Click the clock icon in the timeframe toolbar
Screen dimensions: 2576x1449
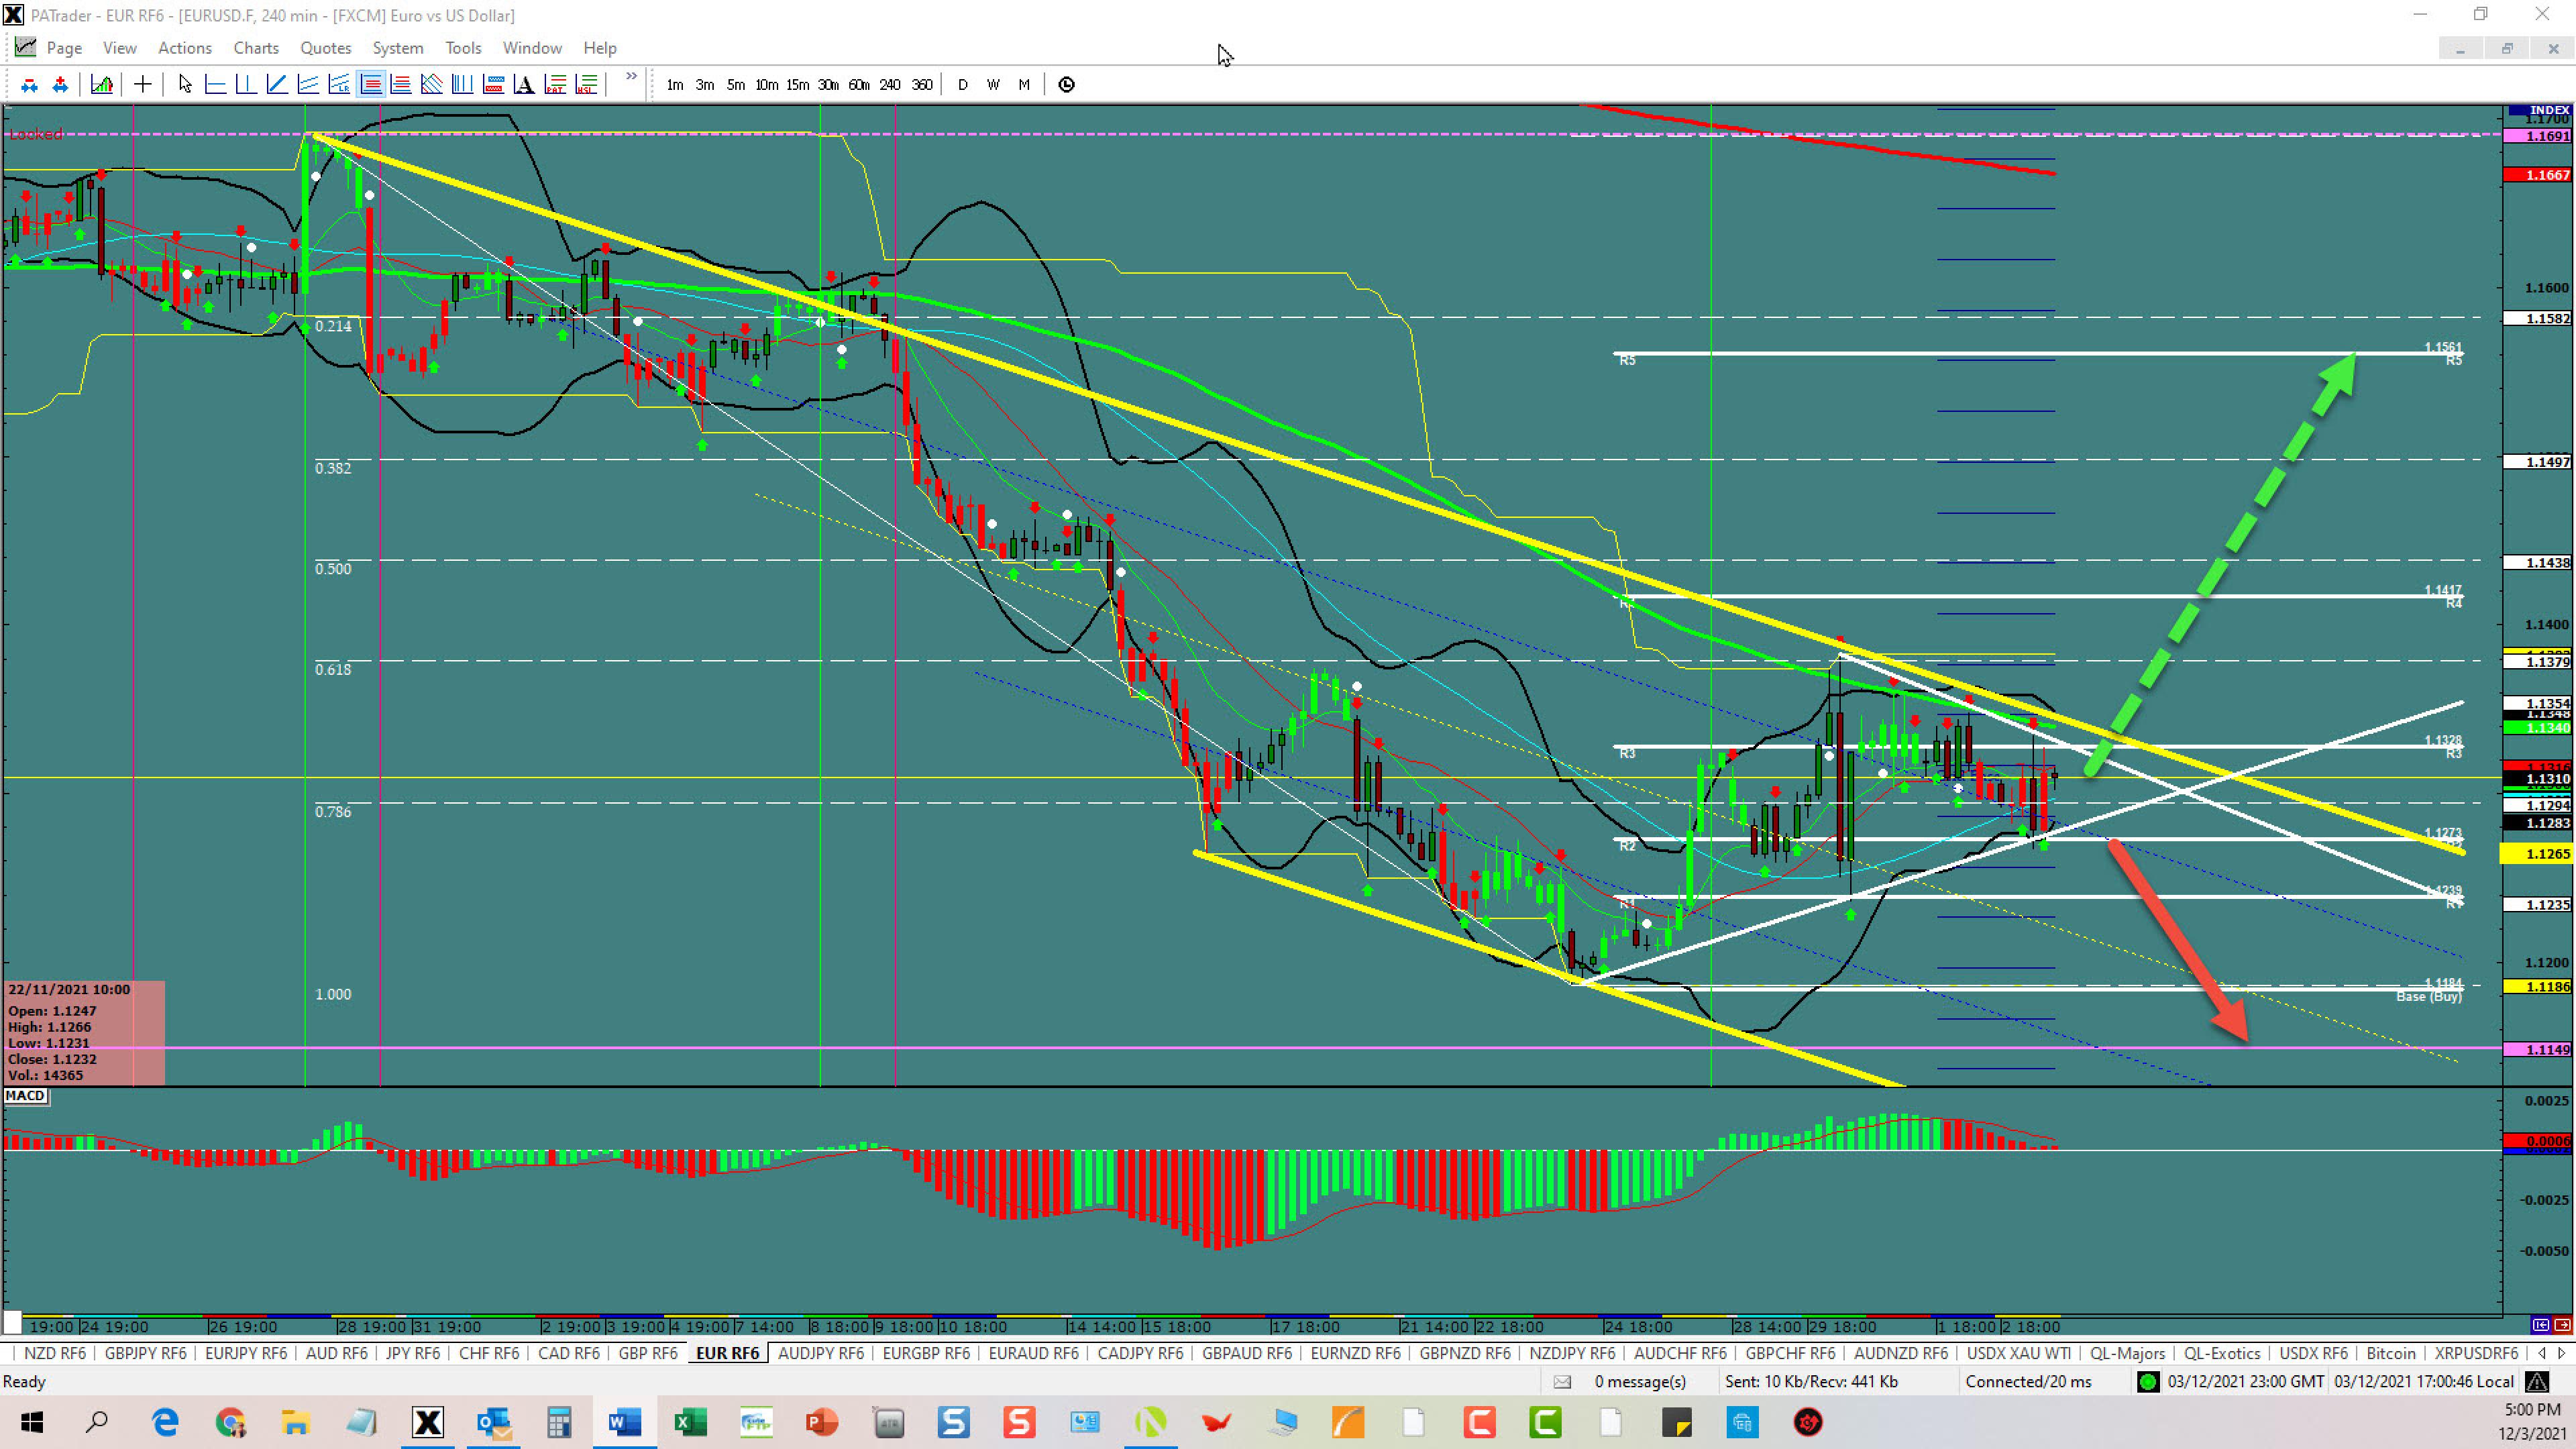point(1066,85)
